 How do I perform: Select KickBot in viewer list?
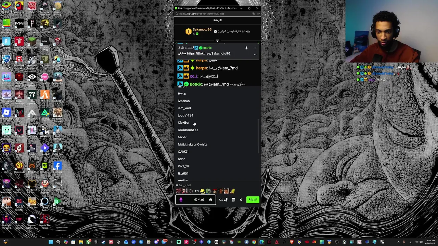pos(183,123)
